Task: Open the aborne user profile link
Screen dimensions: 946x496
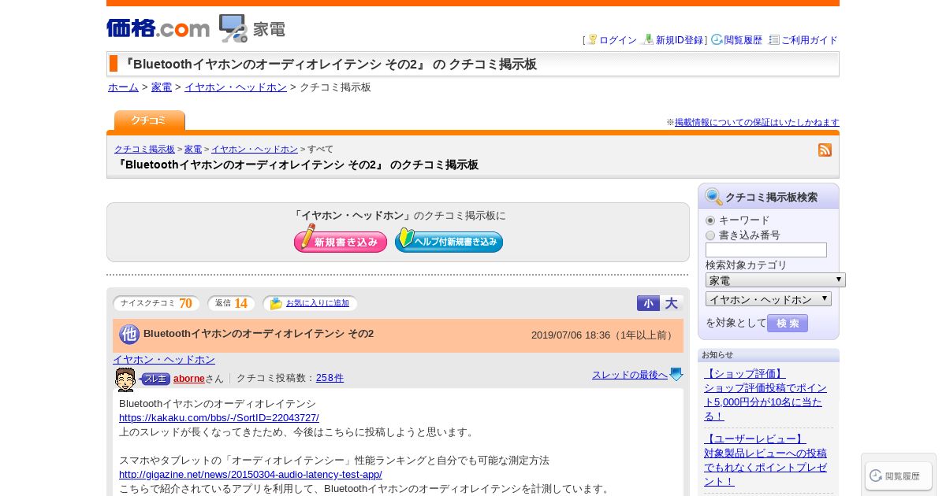Action: (189, 378)
